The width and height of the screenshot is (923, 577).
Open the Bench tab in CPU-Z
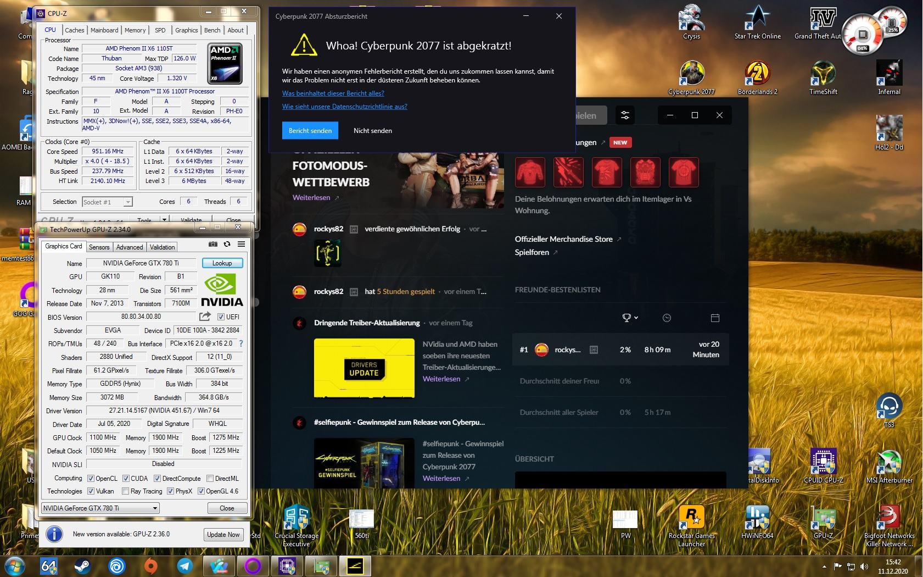[x=212, y=30]
